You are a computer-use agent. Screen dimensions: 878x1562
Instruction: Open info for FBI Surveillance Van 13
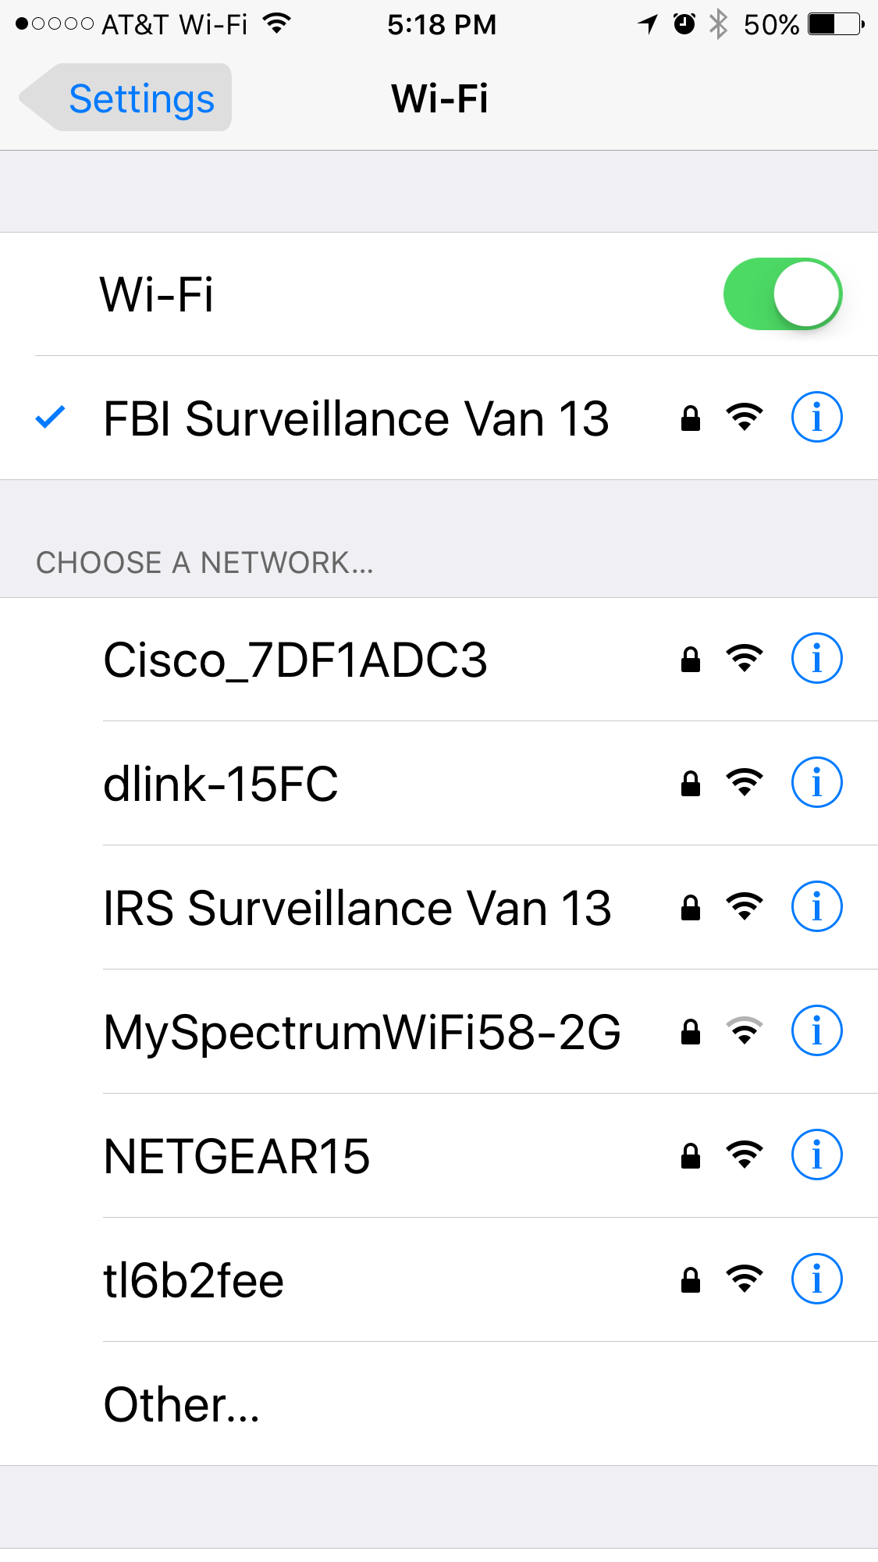[x=816, y=418]
